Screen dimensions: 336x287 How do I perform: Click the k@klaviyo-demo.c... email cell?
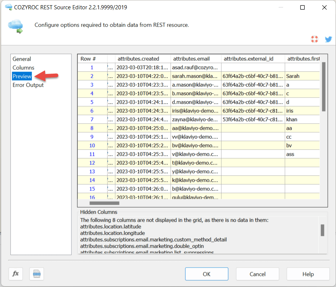(196, 180)
